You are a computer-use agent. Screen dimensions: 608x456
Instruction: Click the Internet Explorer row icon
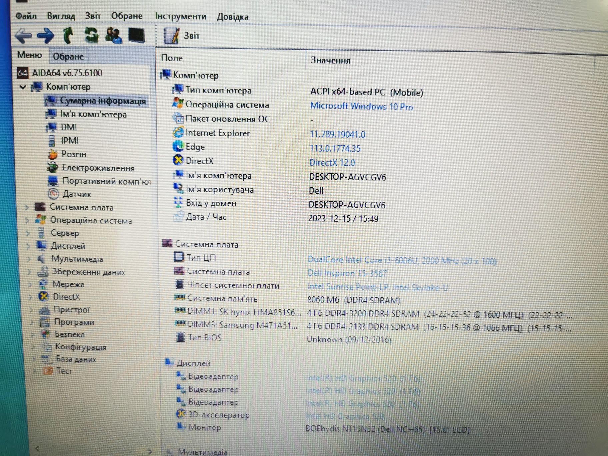tap(178, 132)
